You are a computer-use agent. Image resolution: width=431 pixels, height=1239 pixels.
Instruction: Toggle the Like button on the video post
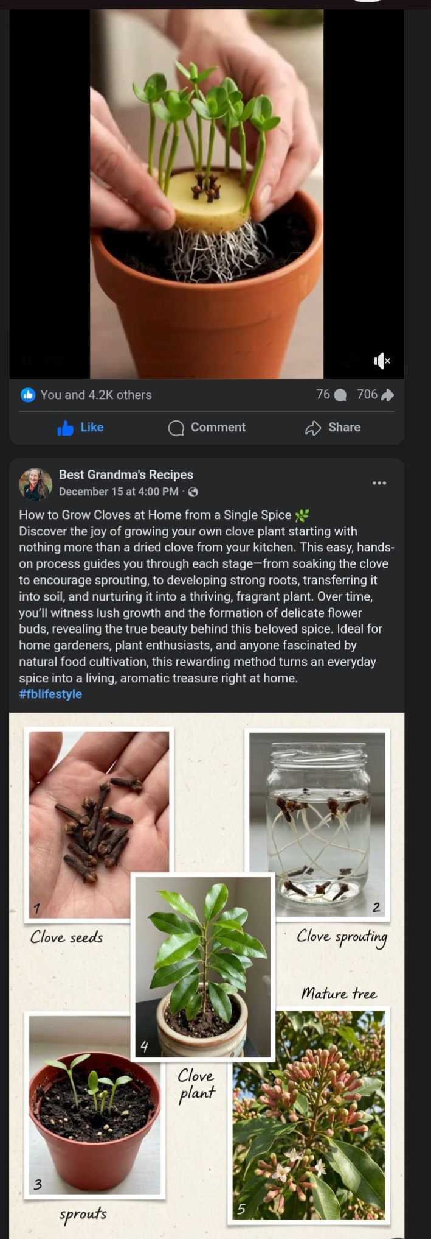pos(80,428)
